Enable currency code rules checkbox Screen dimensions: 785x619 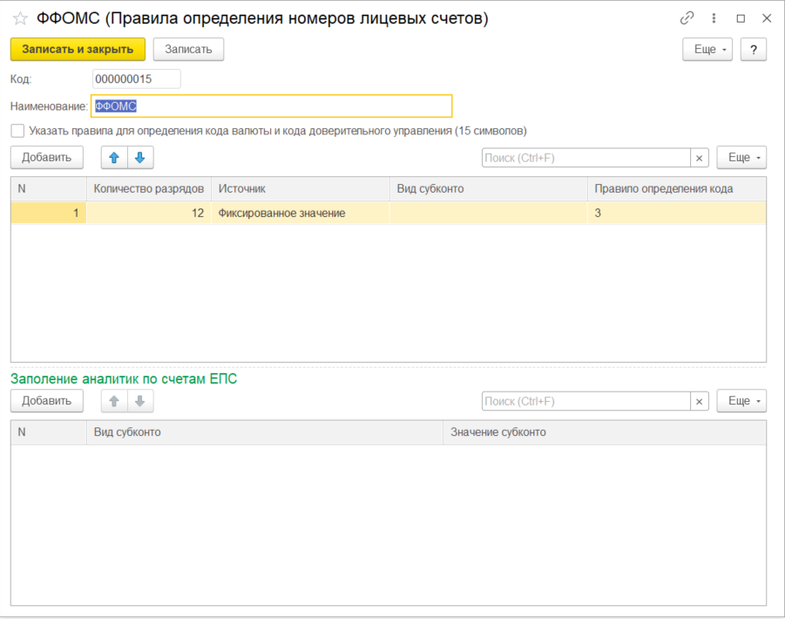click(x=17, y=131)
